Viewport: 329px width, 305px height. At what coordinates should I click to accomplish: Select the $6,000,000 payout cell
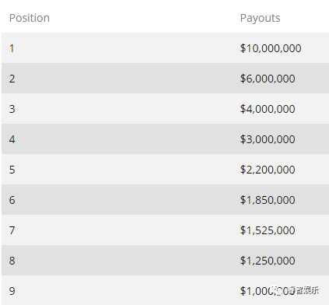pyautogui.click(x=268, y=79)
